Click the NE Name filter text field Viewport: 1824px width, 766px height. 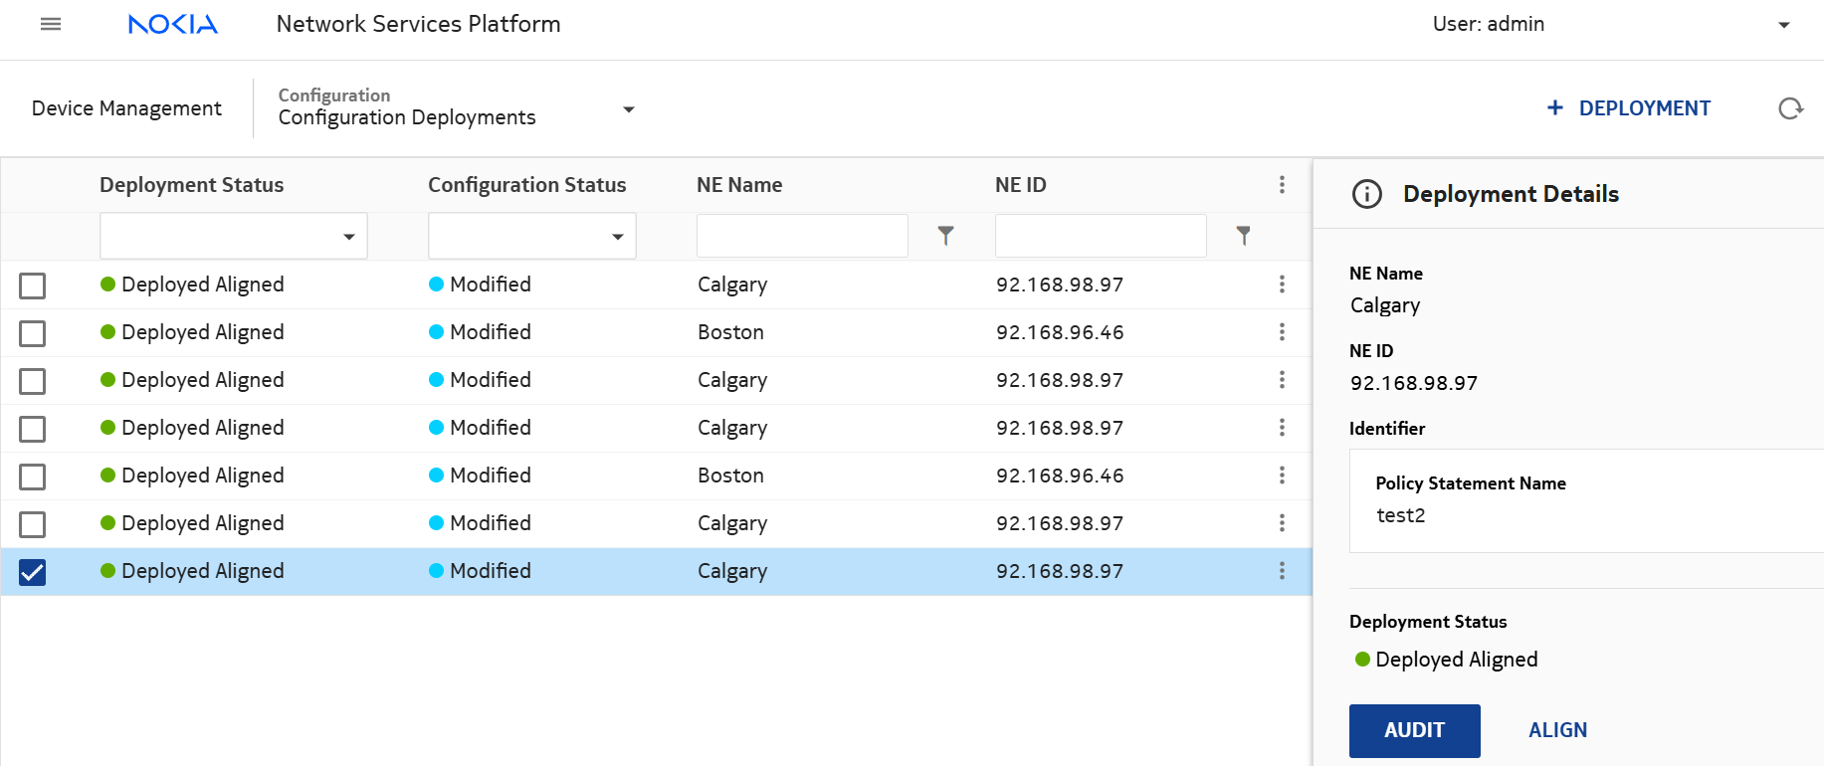(x=802, y=236)
